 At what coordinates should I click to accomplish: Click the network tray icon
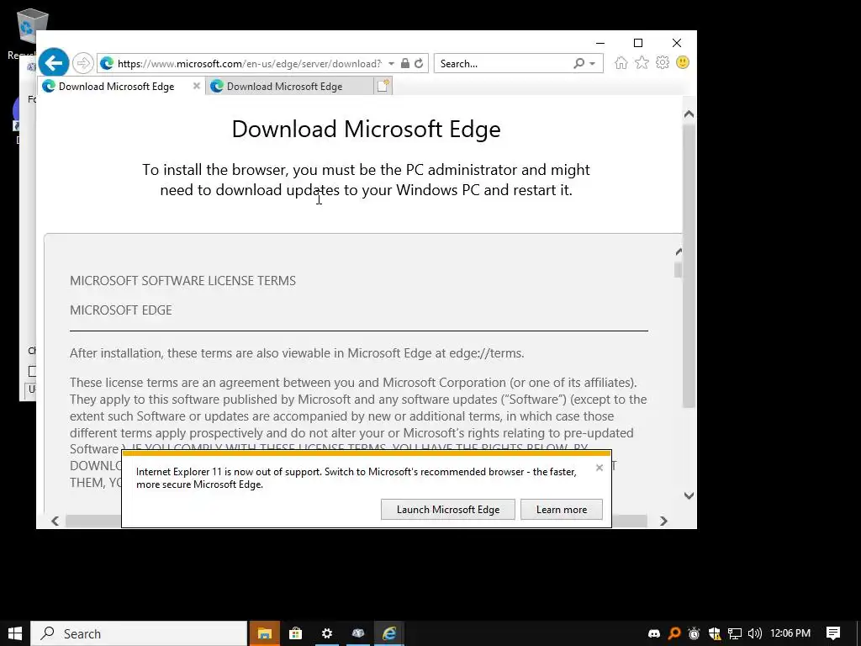(735, 633)
